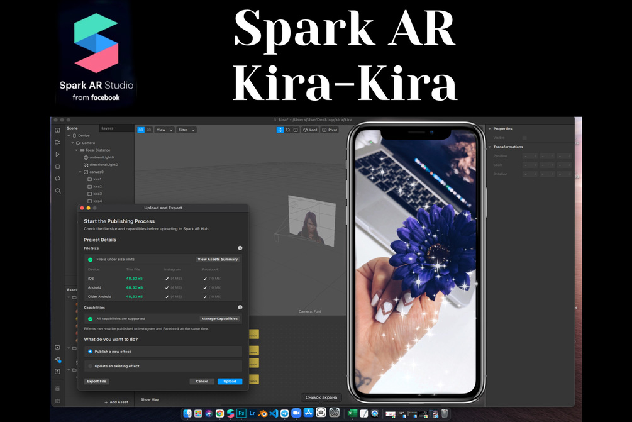
Task: Switch to the Layers tab
Action: [107, 128]
